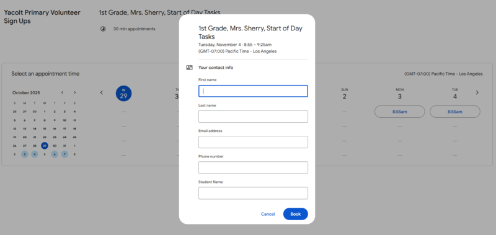Screen dimensions: 496x235
Task: Show the previous week of appointment slots
Action: point(102,92)
